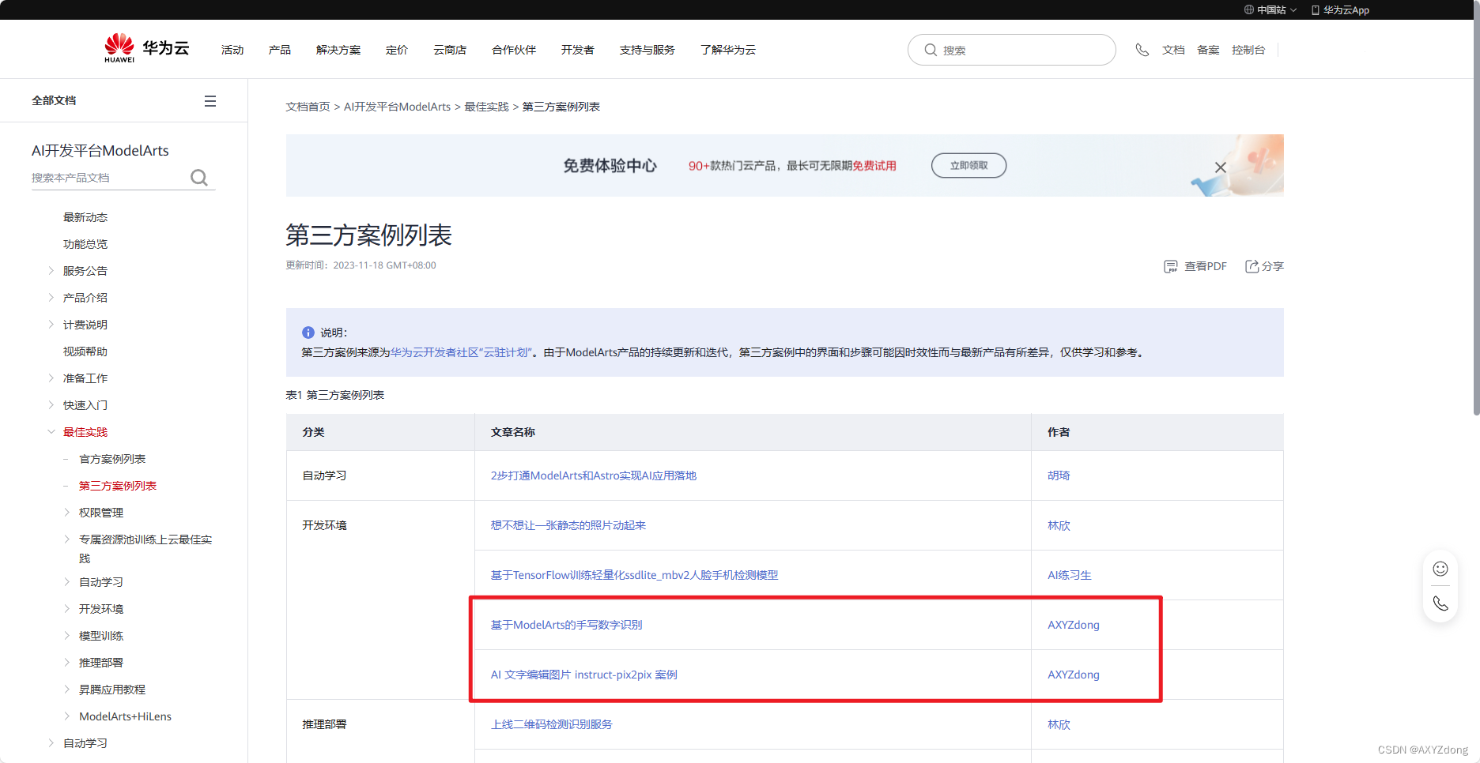Click the 分享 share icon
The height and width of the screenshot is (763, 1480).
coord(1252,266)
